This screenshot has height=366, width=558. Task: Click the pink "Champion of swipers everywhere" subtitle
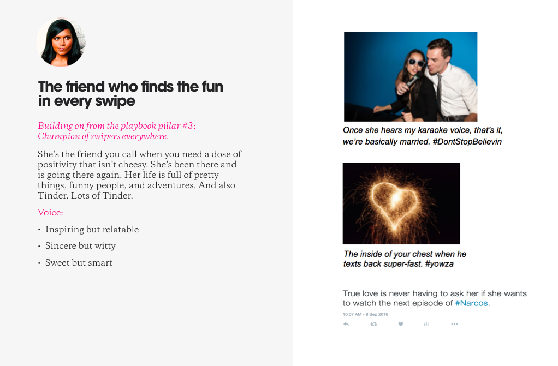point(103,136)
